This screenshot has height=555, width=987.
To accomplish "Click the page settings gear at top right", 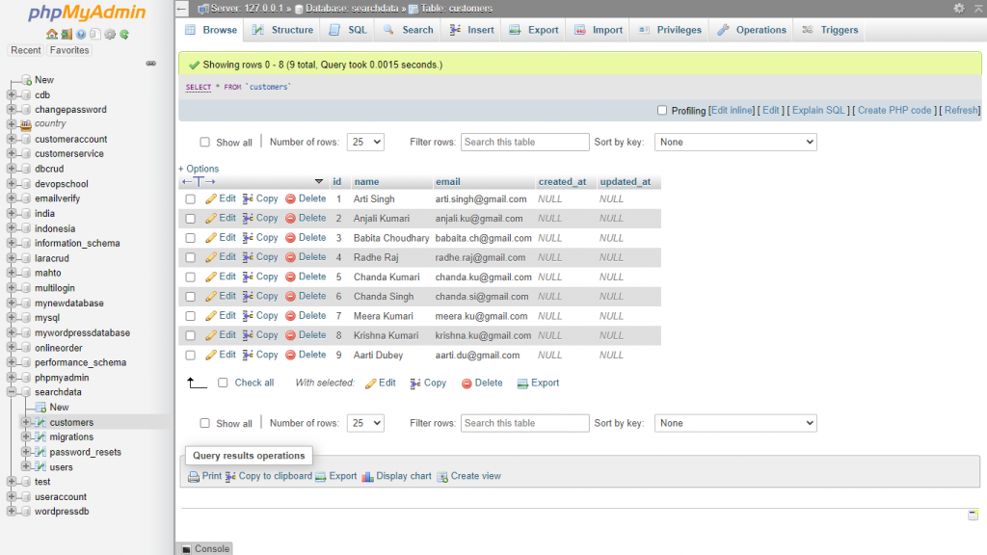I will [958, 8].
